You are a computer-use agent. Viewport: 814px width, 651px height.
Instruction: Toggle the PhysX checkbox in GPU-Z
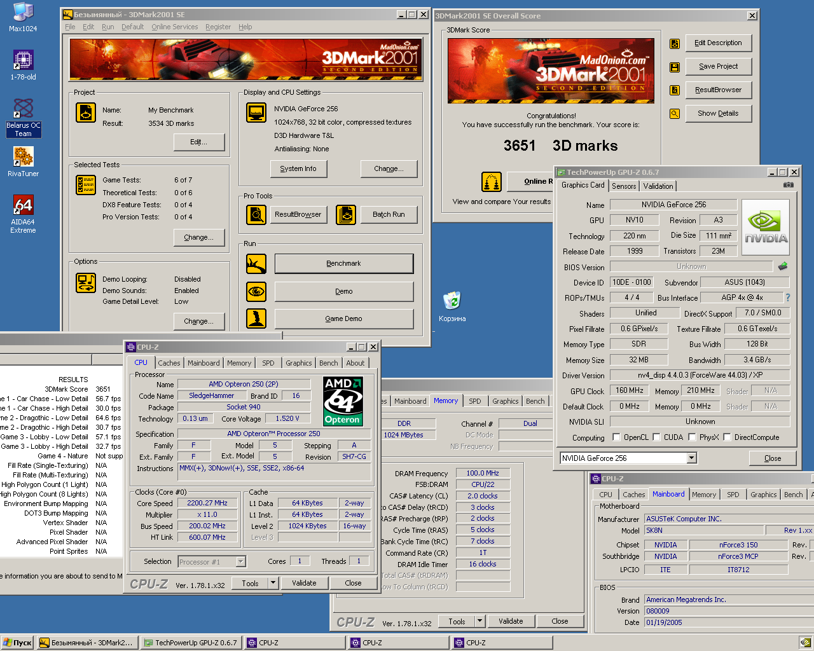point(692,437)
